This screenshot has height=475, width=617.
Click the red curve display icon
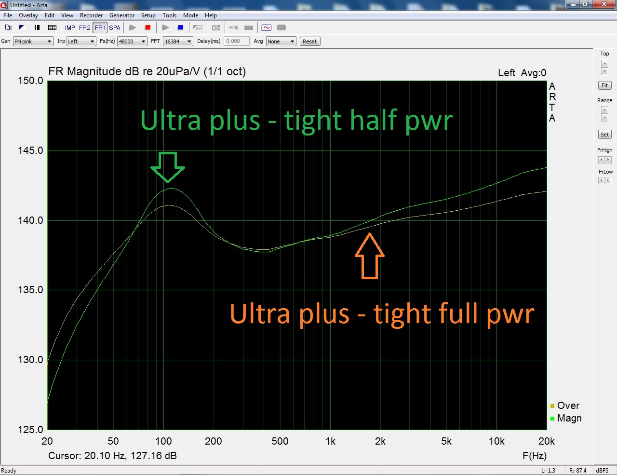267,27
